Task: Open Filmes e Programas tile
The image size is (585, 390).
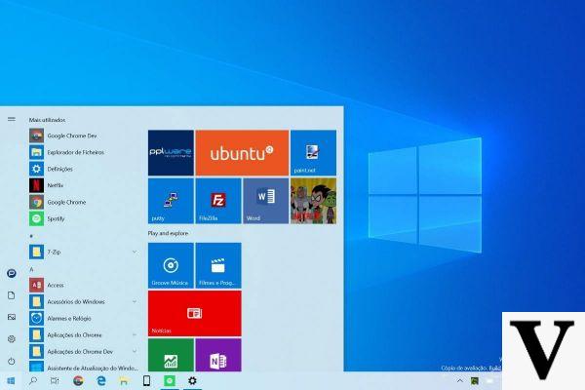Action: 218,265
